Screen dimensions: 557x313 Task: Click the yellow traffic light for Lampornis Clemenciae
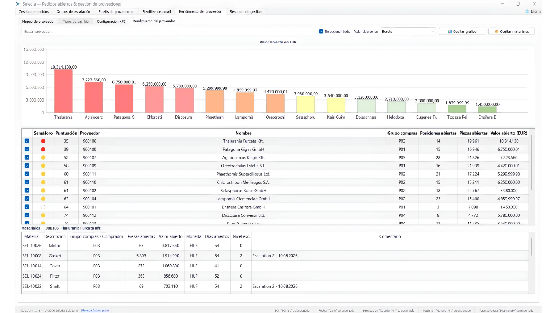coord(43,199)
